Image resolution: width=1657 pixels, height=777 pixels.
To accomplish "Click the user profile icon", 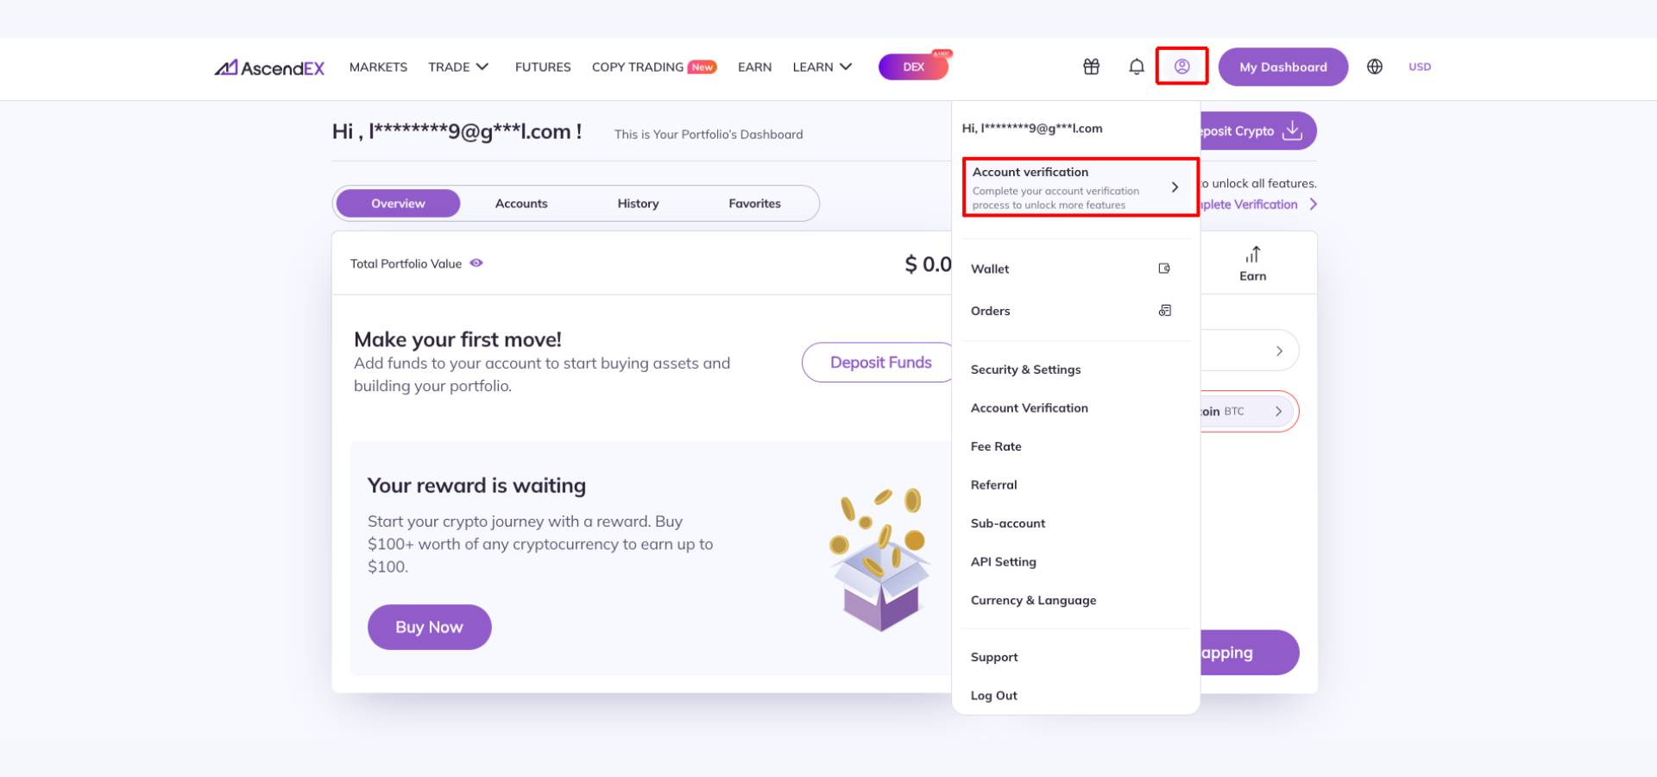I will click(1181, 66).
